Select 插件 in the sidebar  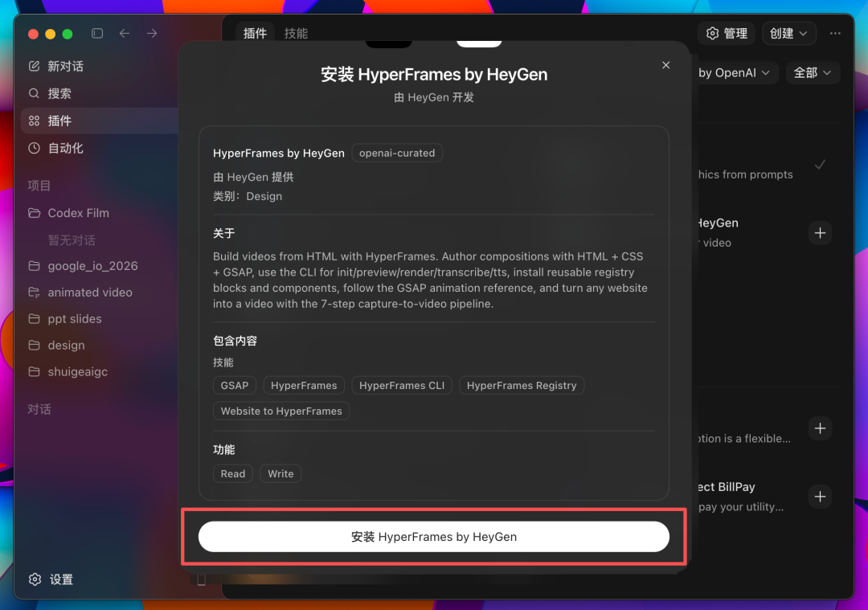100,121
